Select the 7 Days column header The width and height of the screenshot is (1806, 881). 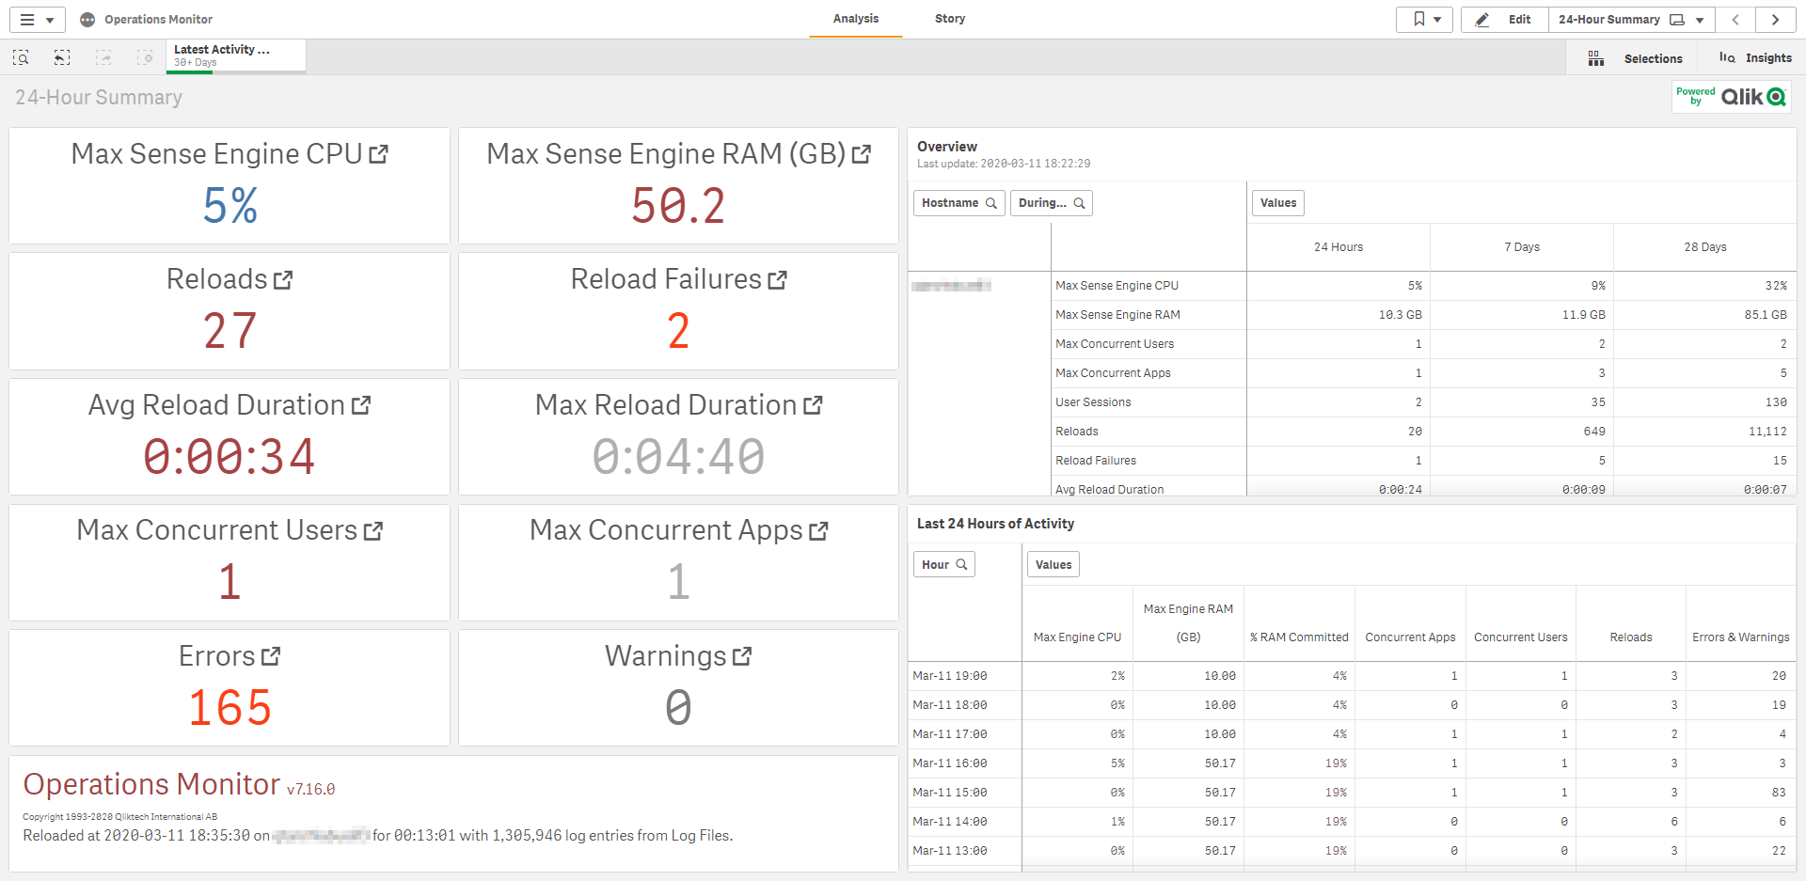[x=1522, y=247]
